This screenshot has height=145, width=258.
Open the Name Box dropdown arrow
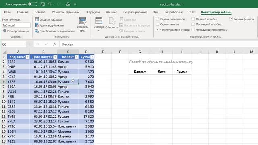click(24, 44)
